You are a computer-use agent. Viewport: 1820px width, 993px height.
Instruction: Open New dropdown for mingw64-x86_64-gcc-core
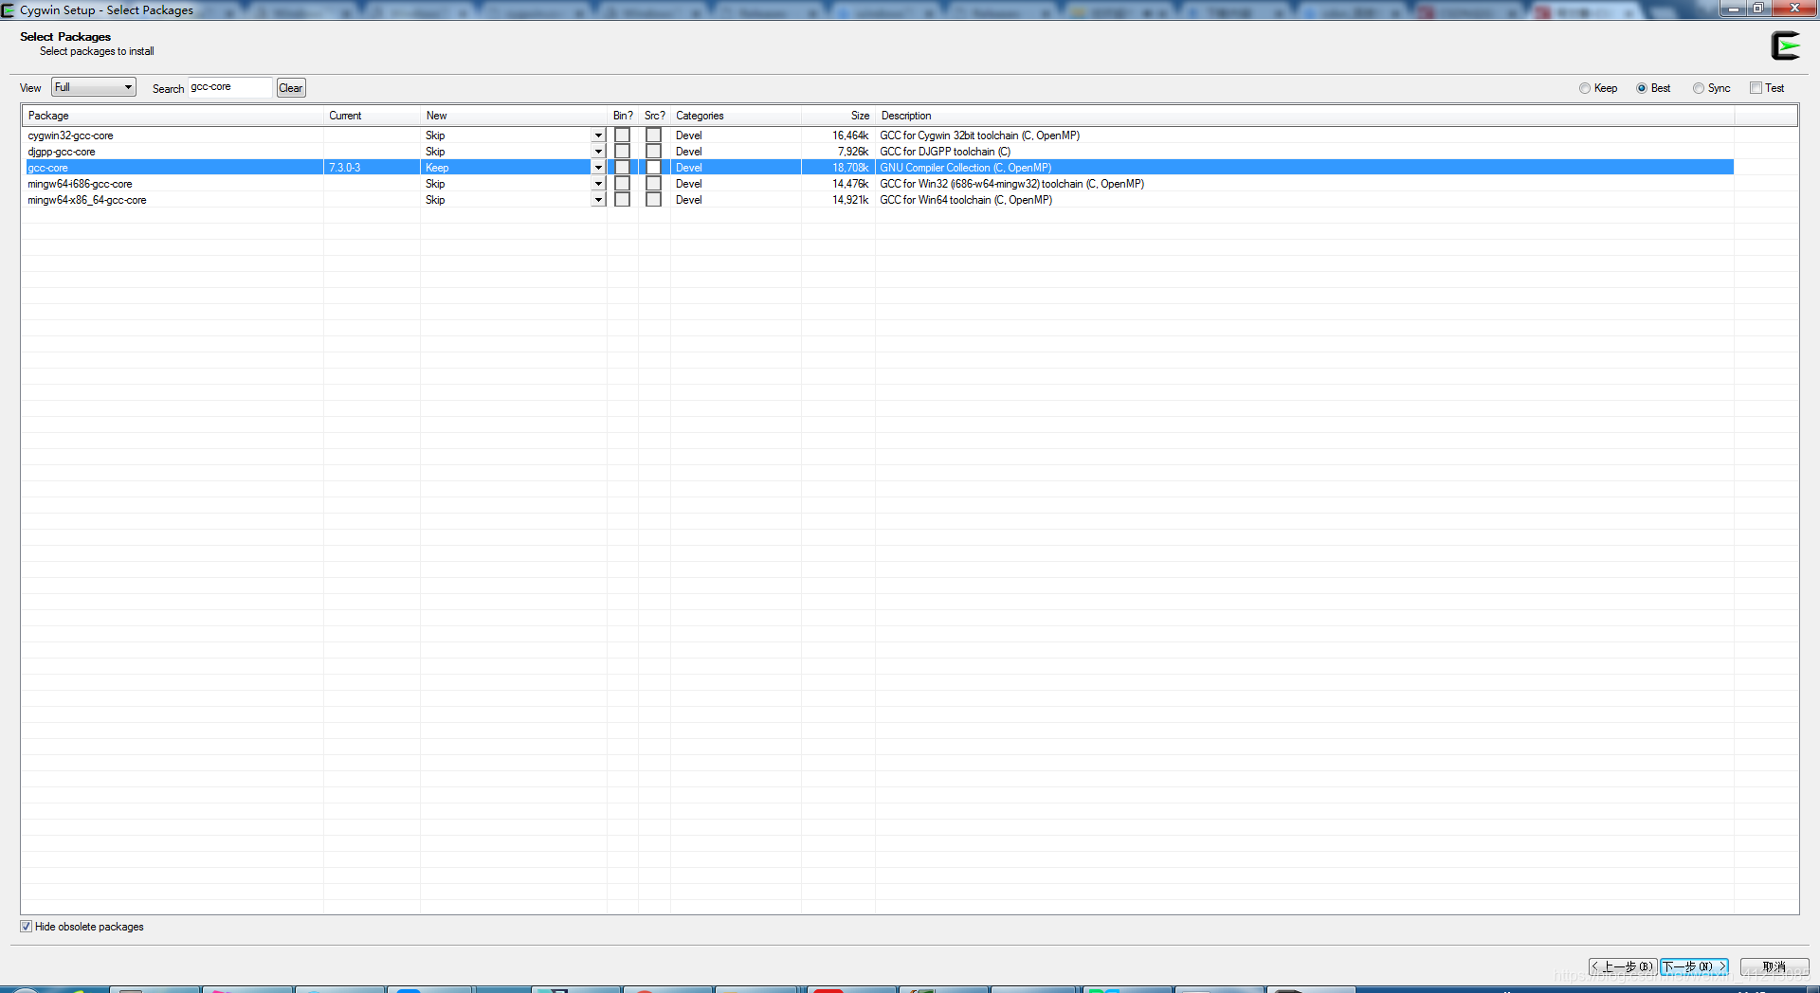coord(598,200)
